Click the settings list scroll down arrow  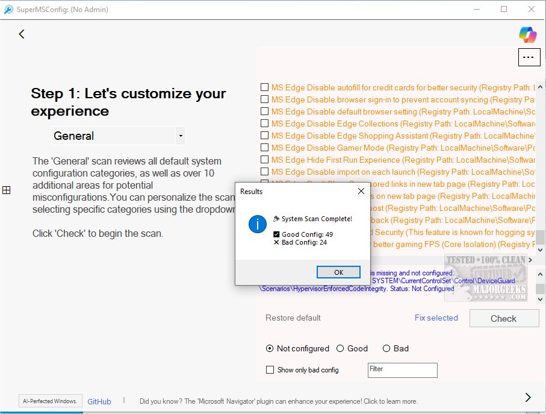(x=540, y=250)
